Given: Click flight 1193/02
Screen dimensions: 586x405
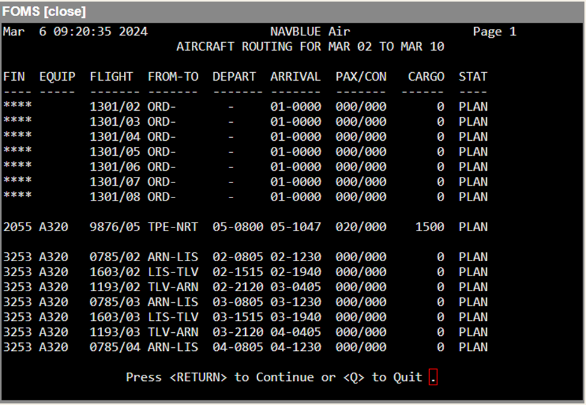Looking at the screenshot, I should tap(115, 286).
